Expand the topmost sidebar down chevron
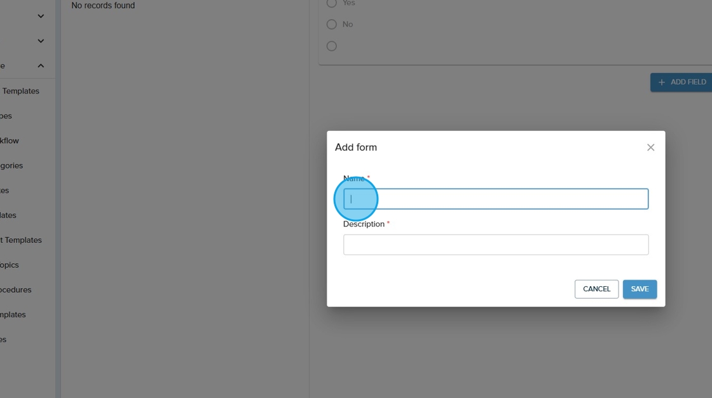The image size is (712, 398). click(x=41, y=17)
